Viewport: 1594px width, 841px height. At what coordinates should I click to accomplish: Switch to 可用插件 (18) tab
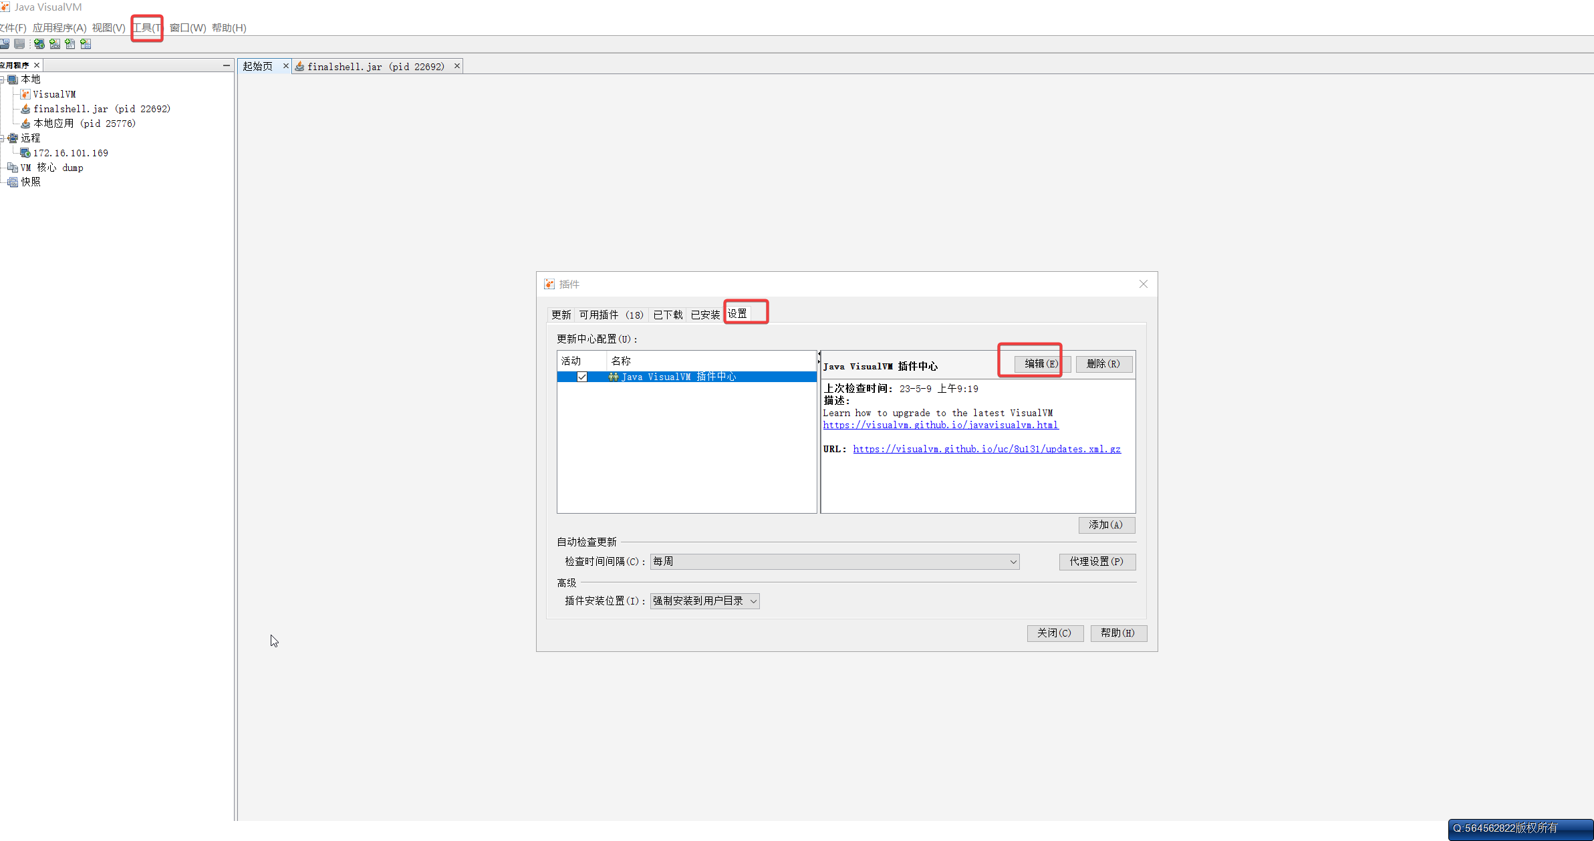pyautogui.click(x=611, y=315)
